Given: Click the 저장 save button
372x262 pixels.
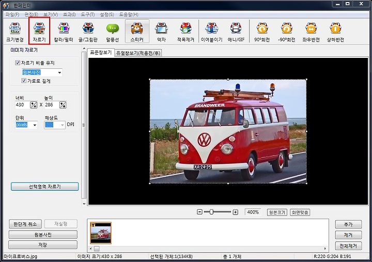Looking at the screenshot, I should [43, 244].
